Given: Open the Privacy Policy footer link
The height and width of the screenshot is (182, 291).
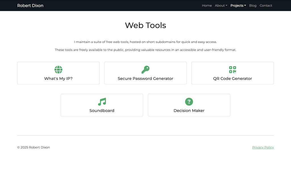Looking at the screenshot, I should tap(263, 147).
